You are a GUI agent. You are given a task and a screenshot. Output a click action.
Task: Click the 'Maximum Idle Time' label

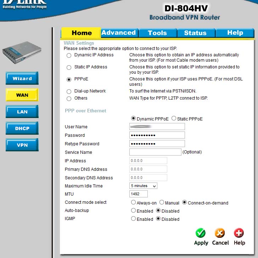tap(84, 186)
